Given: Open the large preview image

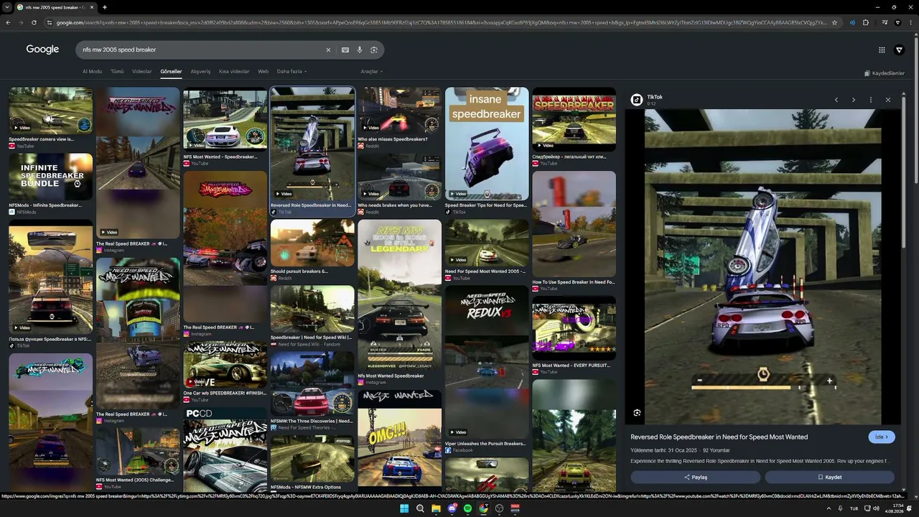Looking at the screenshot, I should pos(762,266).
